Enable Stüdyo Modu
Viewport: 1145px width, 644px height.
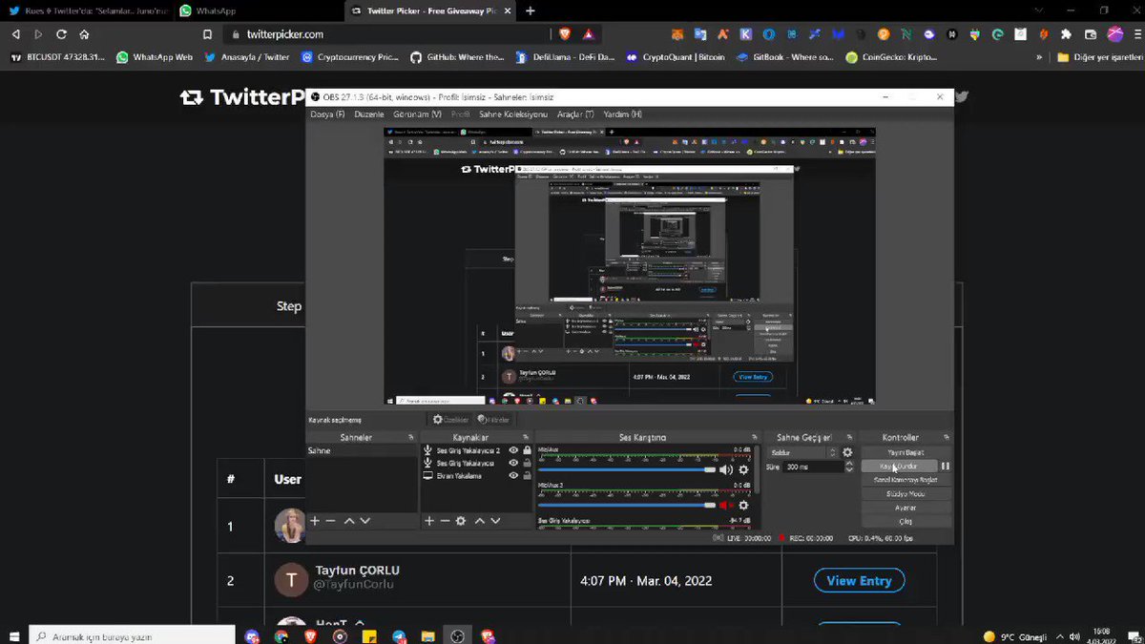[906, 493]
